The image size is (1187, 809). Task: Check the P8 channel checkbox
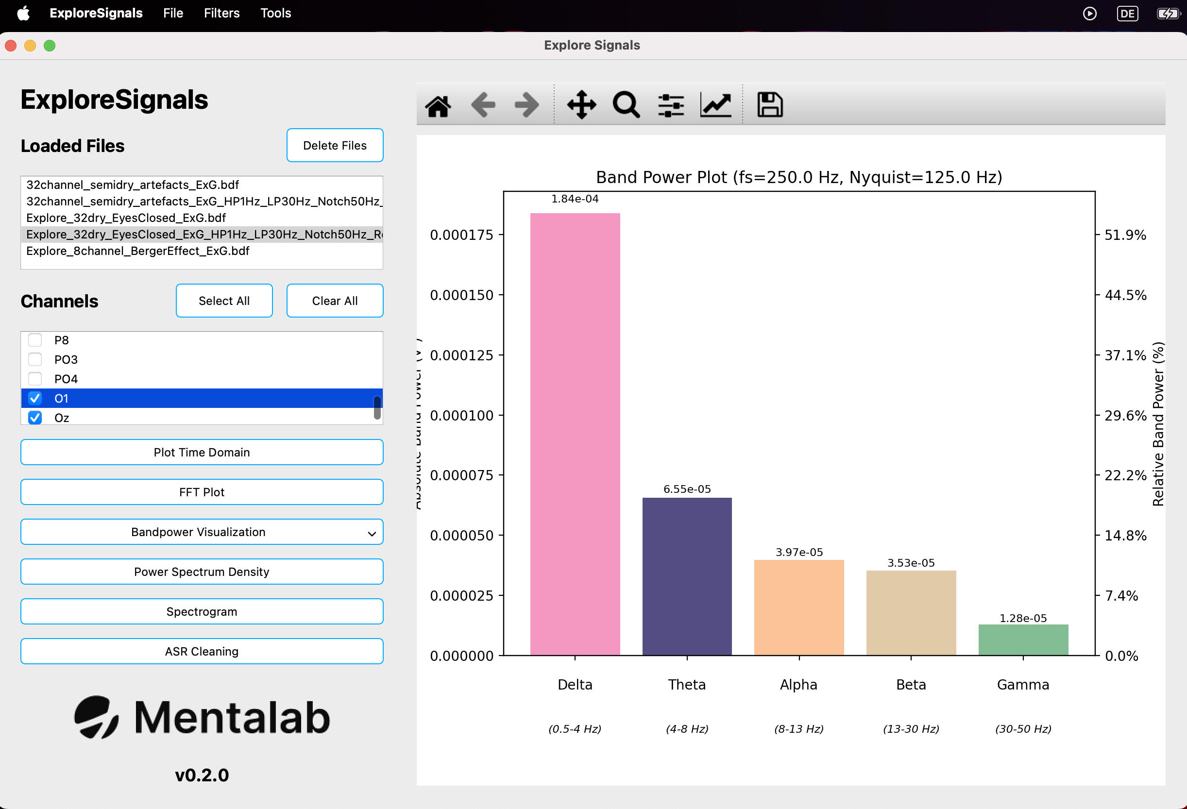(35, 340)
